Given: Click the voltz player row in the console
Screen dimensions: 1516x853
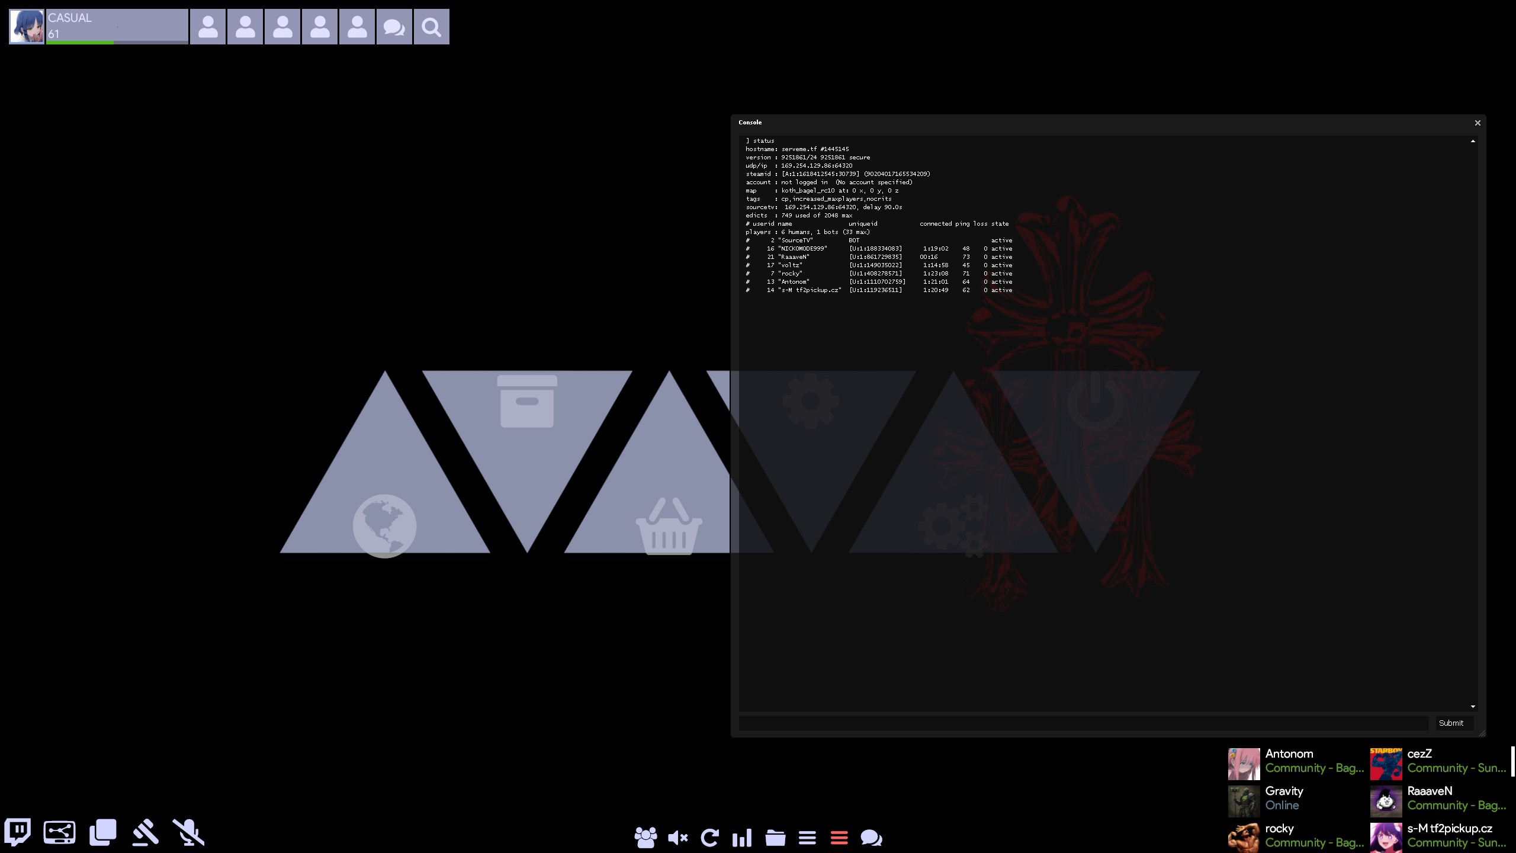Looking at the screenshot, I should coord(879,265).
